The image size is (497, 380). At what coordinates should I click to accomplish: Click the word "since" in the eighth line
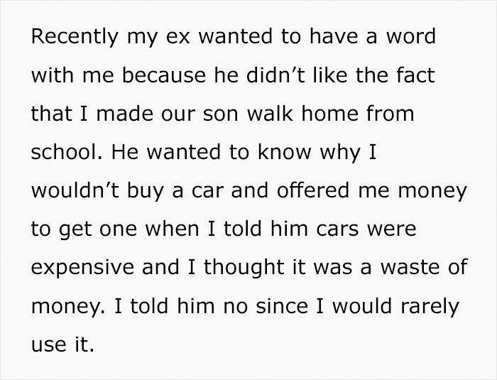tap(282, 306)
